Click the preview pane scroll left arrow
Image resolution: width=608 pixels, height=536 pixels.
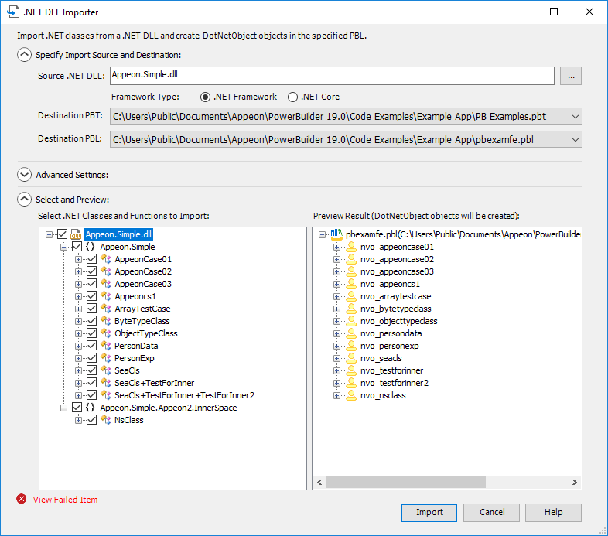tap(319, 482)
